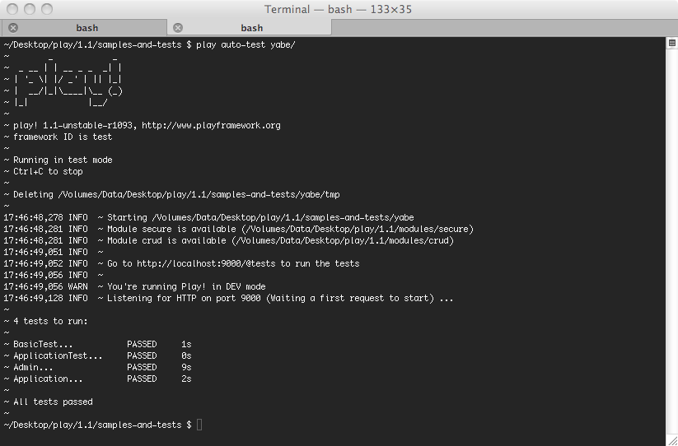The image size is (678, 446).
Task: Click the vertical scrollbar track
Action: 671,247
